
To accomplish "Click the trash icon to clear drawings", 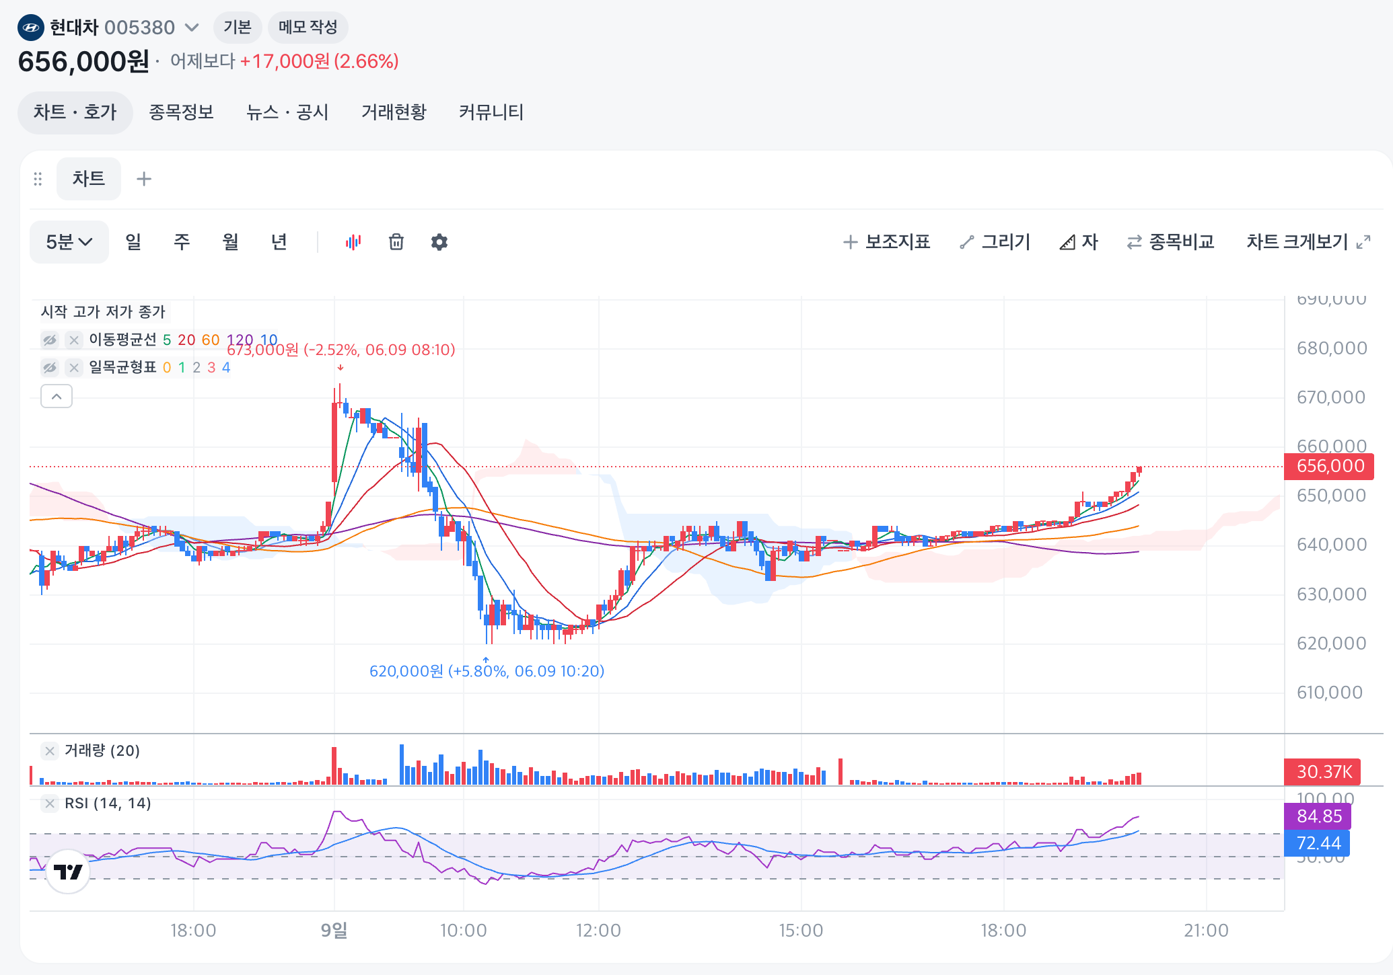I will [396, 242].
